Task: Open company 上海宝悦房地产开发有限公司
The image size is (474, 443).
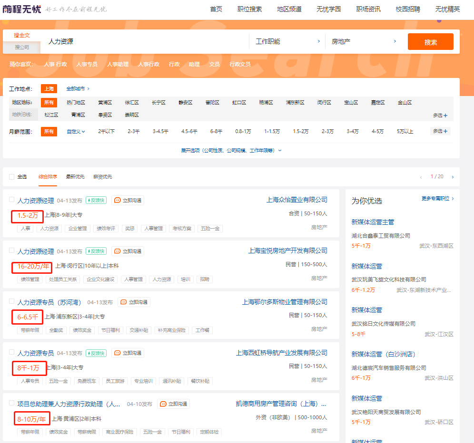Action: (288, 251)
